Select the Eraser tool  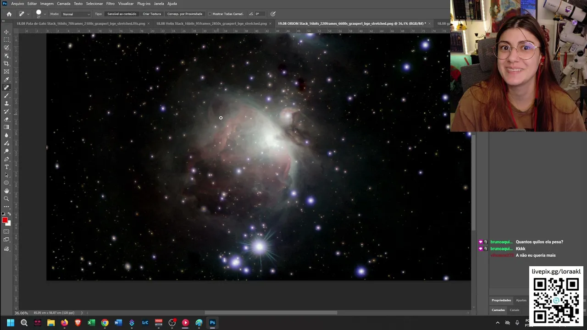pos(6,119)
